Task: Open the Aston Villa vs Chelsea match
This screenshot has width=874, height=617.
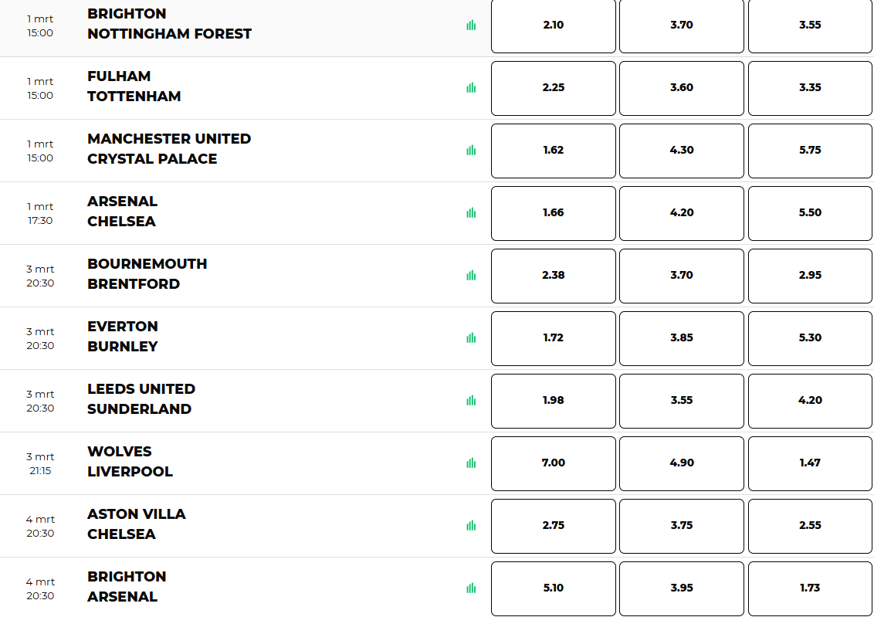Action: [x=136, y=524]
